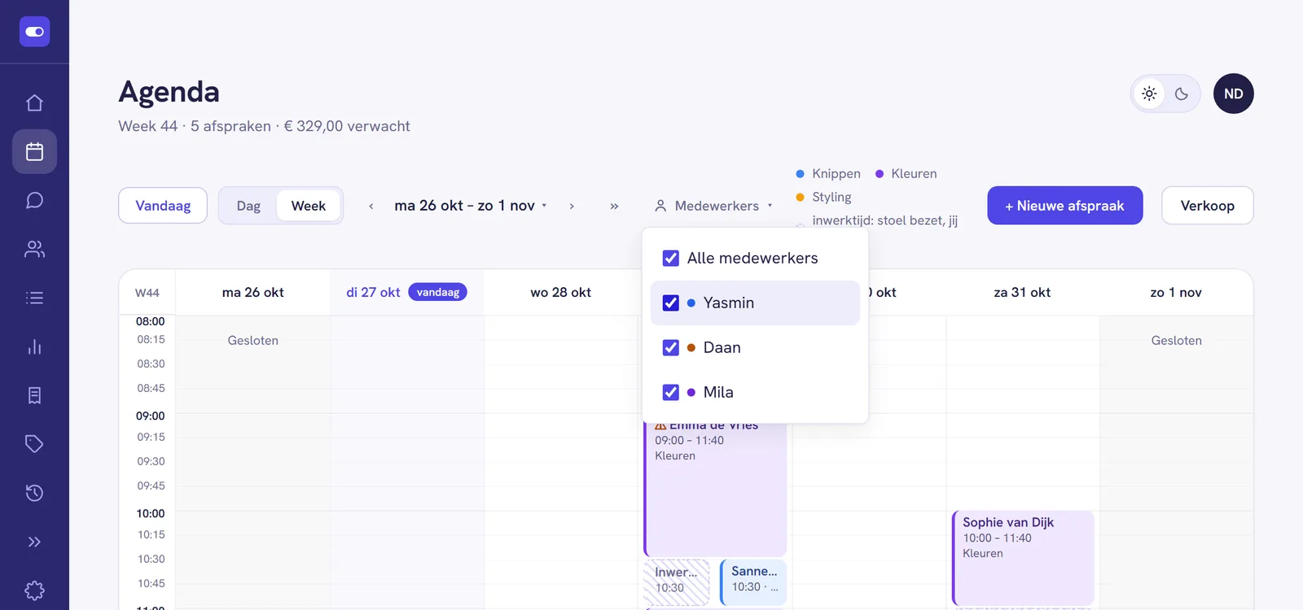Screen dimensions: 1303x610
Task: Select the di 27 okt column header
Action: [406, 292]
